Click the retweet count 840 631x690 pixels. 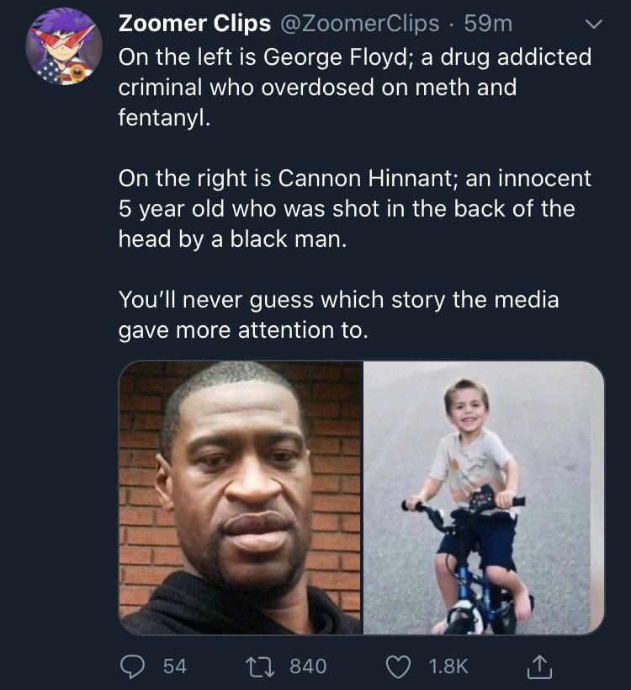(307, 666)
